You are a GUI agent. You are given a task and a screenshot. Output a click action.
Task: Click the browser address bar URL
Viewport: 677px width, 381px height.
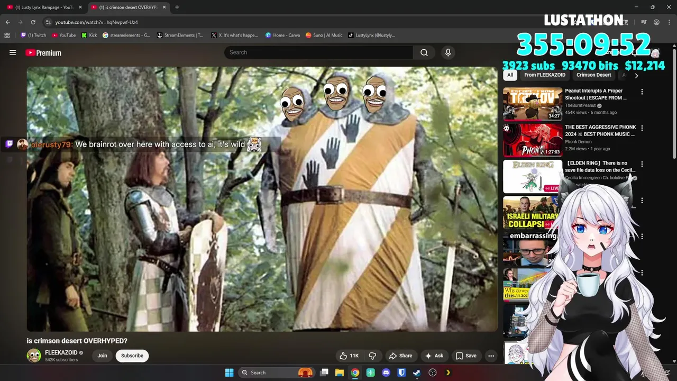97,22
